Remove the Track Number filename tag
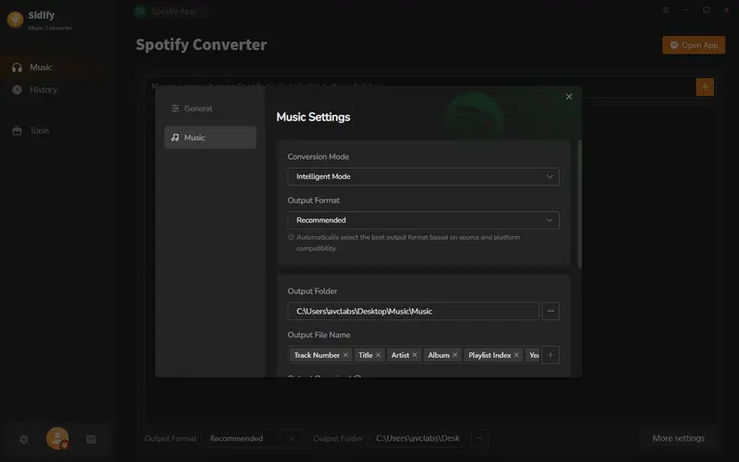 point(345,355)
